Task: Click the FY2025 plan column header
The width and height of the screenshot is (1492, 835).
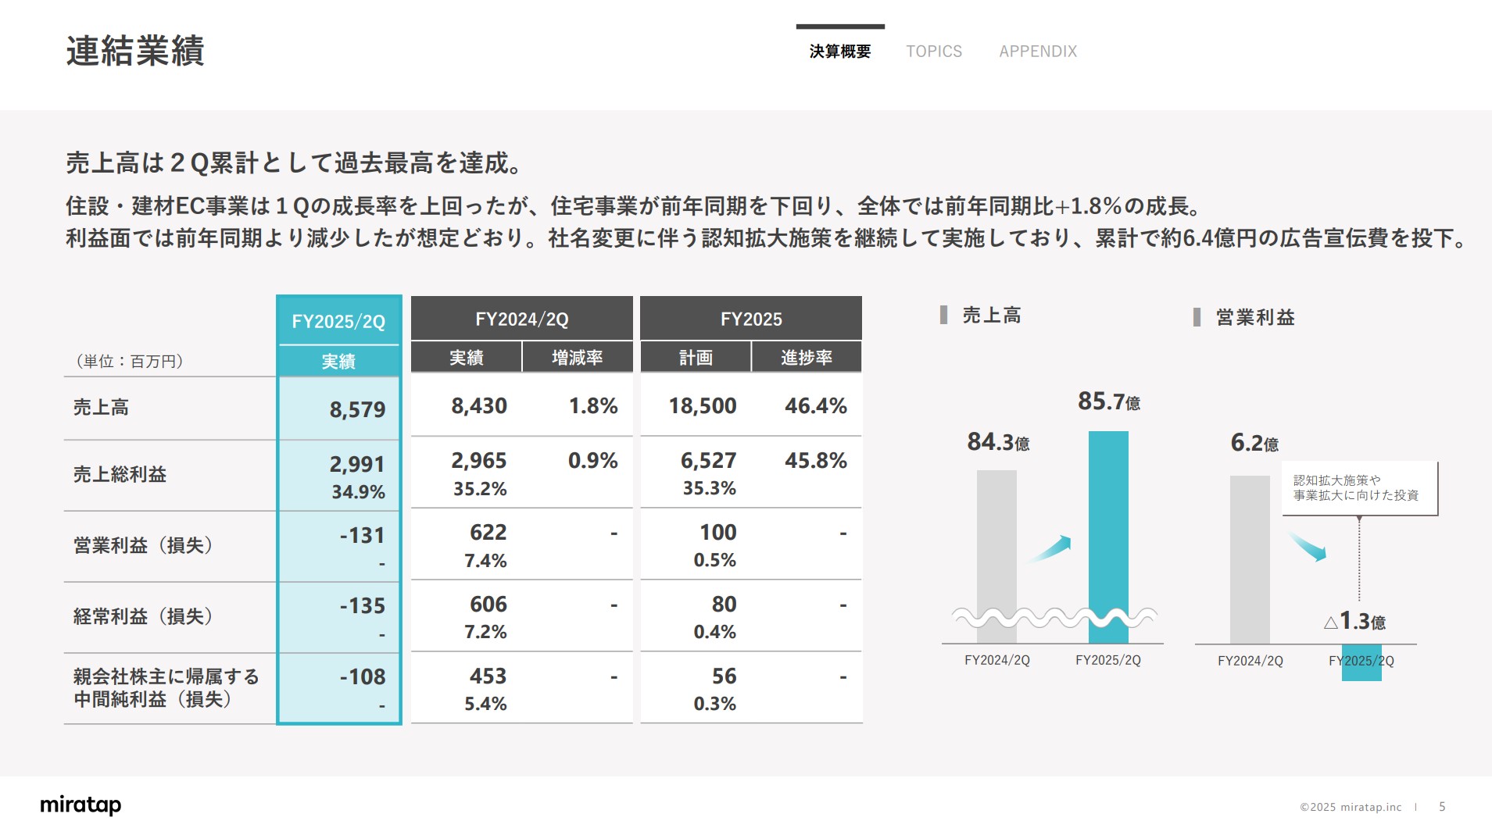Action: [x=750, y=319]
